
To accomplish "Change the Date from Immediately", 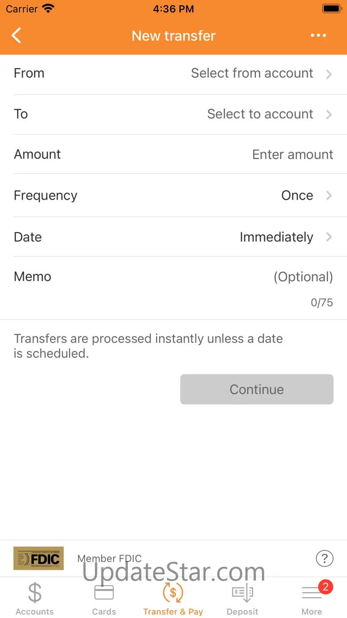I will [285, 237].
